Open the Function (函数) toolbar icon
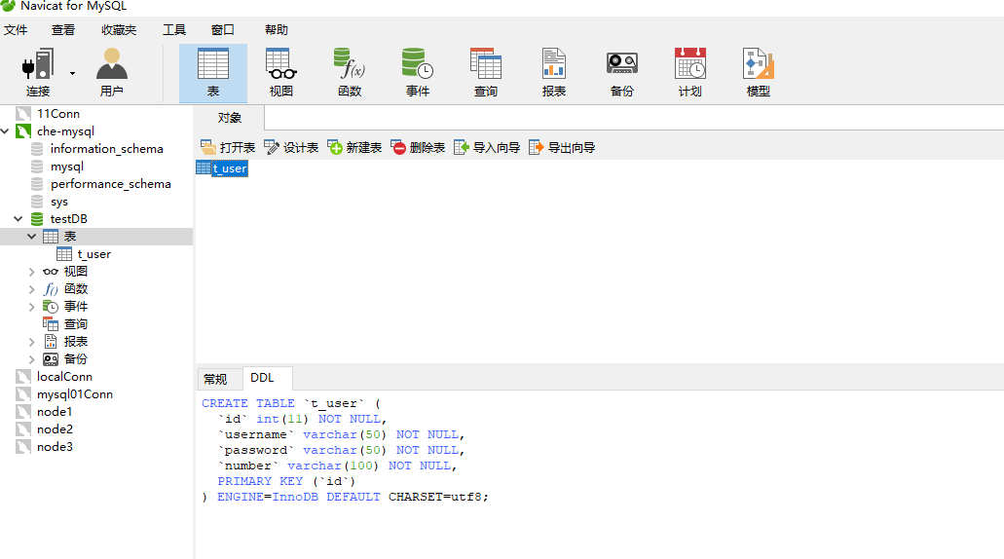Screen dimensions: 1004x559 [x=350, y=72]
